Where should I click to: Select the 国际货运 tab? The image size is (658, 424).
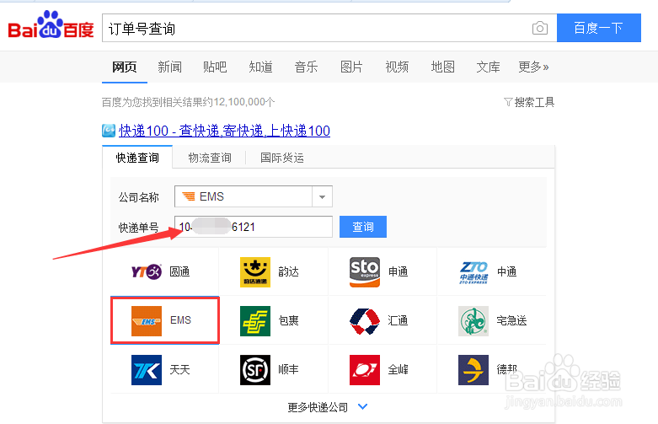[282, 158]
